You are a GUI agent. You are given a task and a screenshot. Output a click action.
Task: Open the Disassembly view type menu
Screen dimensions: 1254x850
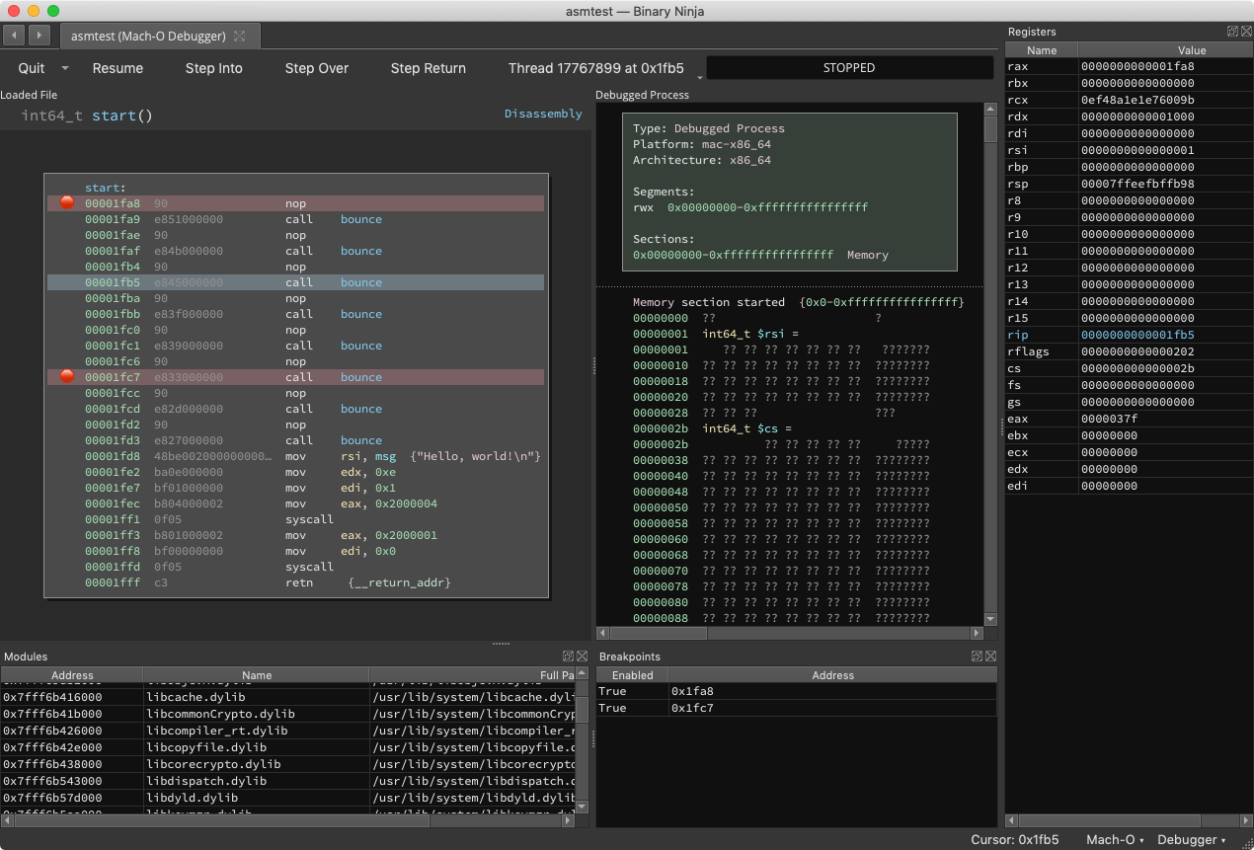543,114
